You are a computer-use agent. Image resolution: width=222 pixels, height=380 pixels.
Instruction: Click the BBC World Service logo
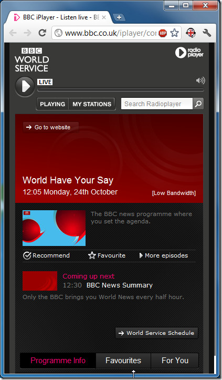click(31, 60)
